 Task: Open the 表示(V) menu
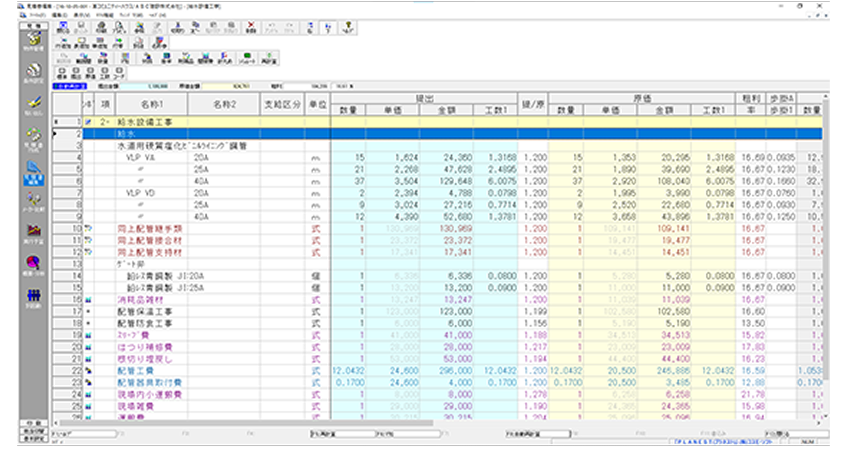[82, 15]
